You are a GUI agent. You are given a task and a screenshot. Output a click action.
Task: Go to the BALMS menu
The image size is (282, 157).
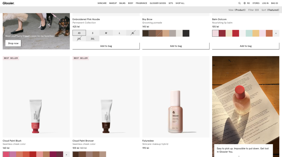coord(122,3)
